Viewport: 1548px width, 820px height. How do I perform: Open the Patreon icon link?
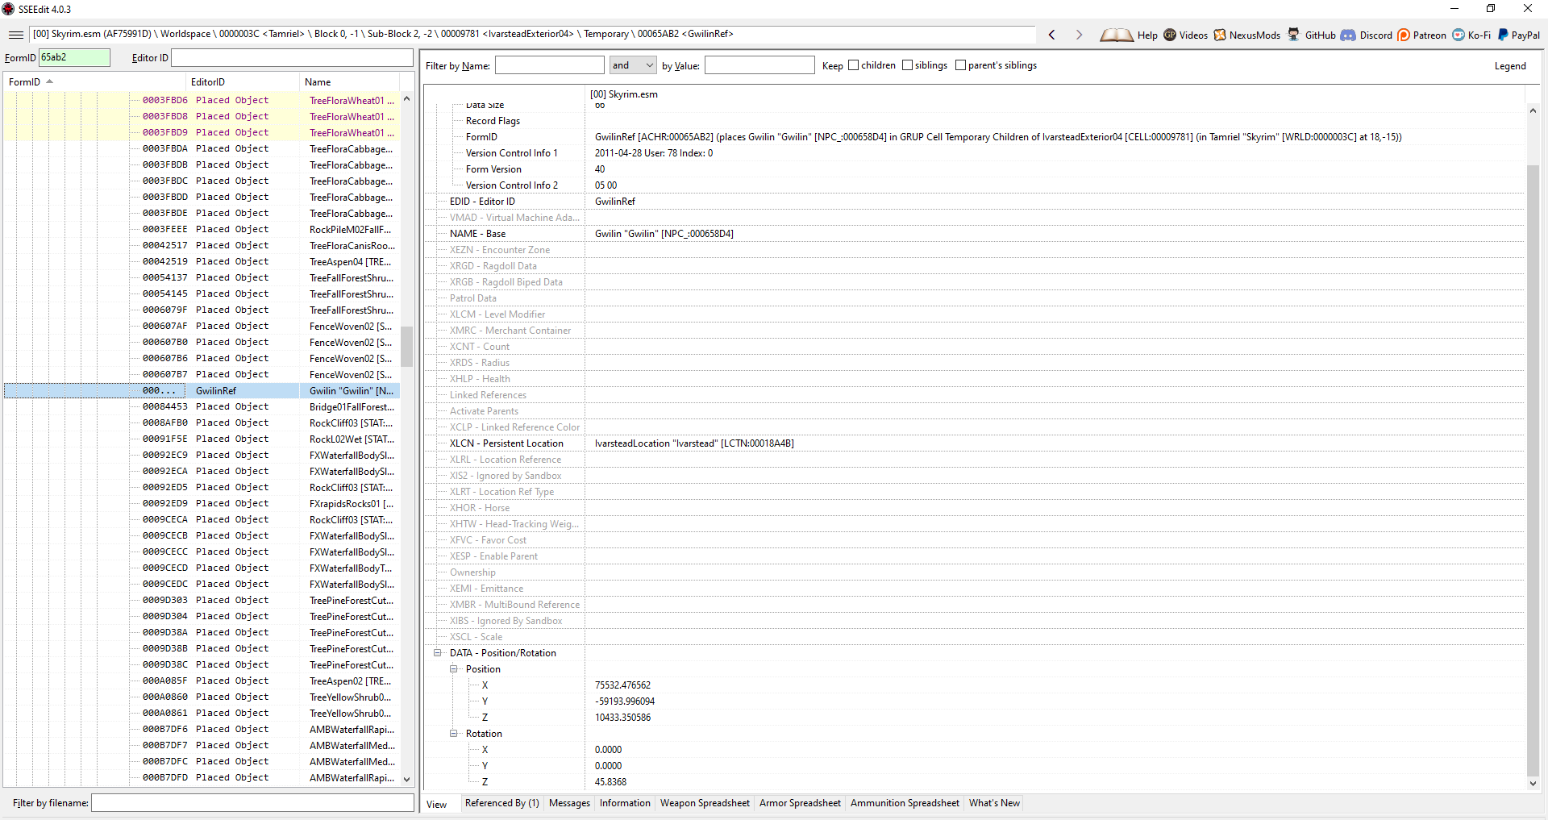(x=1404, y=35)
